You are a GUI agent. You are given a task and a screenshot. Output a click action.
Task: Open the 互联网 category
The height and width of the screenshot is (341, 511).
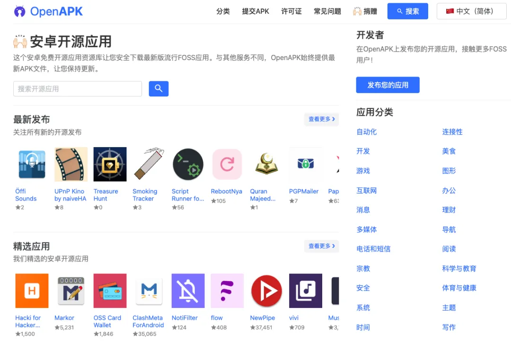pos(366,191)
